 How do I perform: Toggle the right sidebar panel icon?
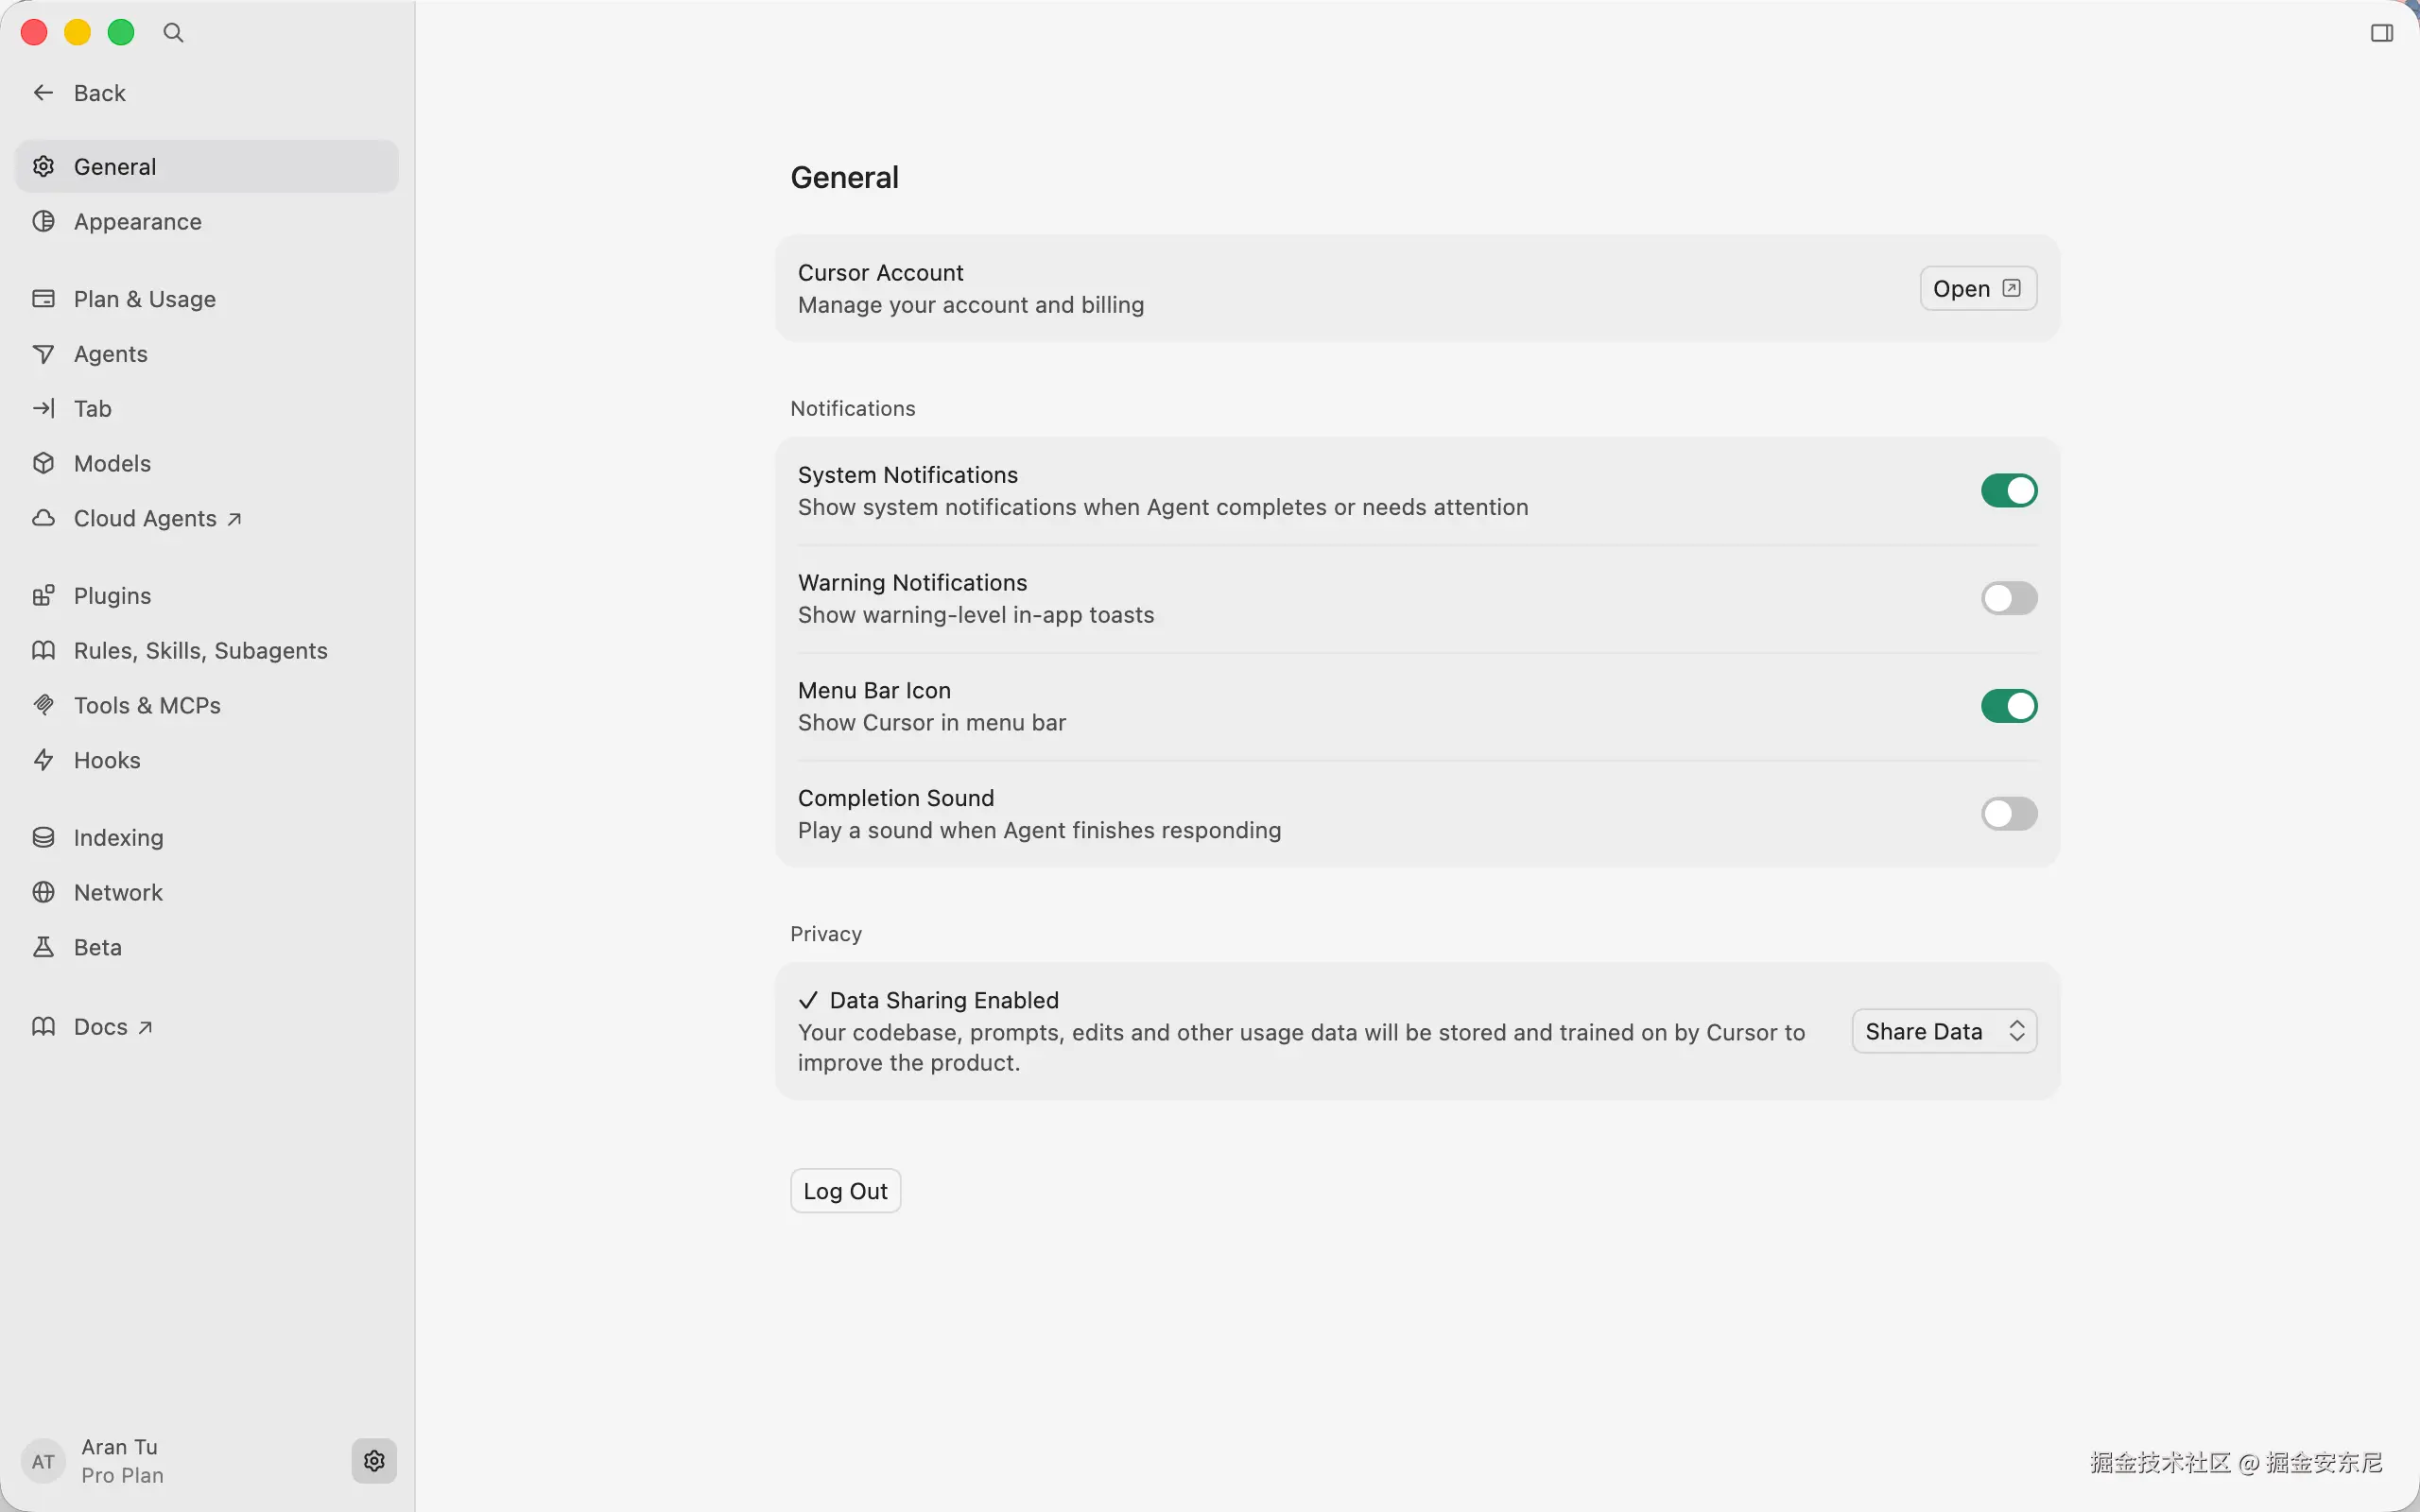point(2381,33)
